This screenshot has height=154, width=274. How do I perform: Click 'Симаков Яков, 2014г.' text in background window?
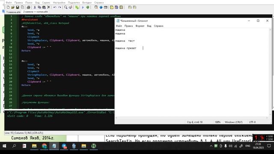pos(33,138)
